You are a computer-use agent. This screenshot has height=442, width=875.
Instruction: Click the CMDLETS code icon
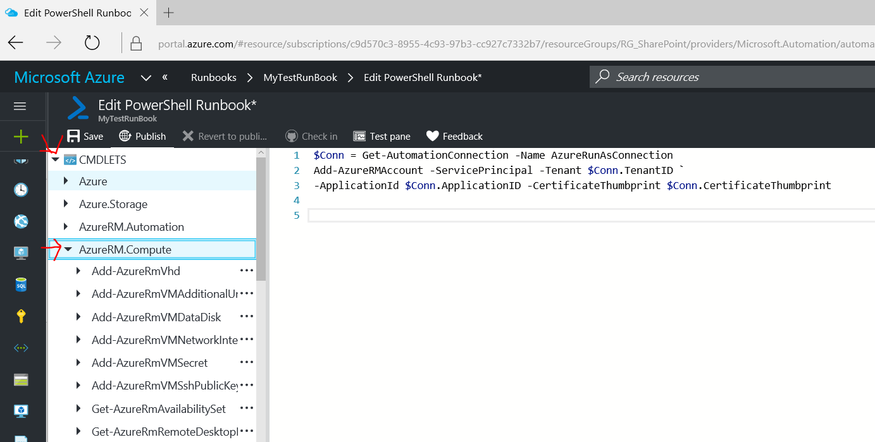tap(70, 159)
